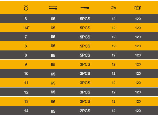This screenshot has width=158, height=116.
Task: Select the nut driver pieces icon
Action: coord(85,8)
